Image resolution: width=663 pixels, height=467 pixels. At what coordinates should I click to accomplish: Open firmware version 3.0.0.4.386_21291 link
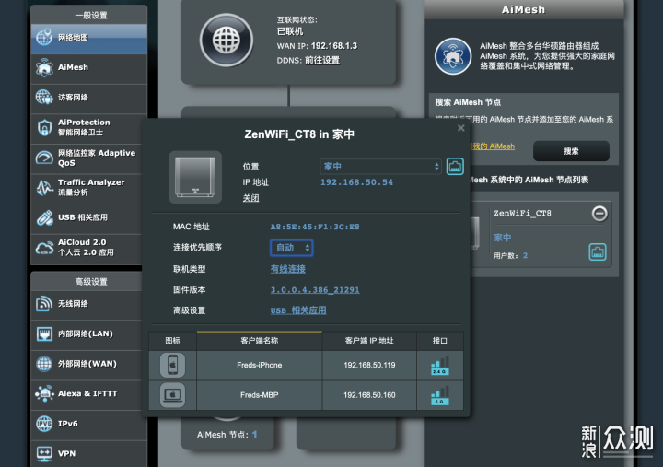(315, 290)
